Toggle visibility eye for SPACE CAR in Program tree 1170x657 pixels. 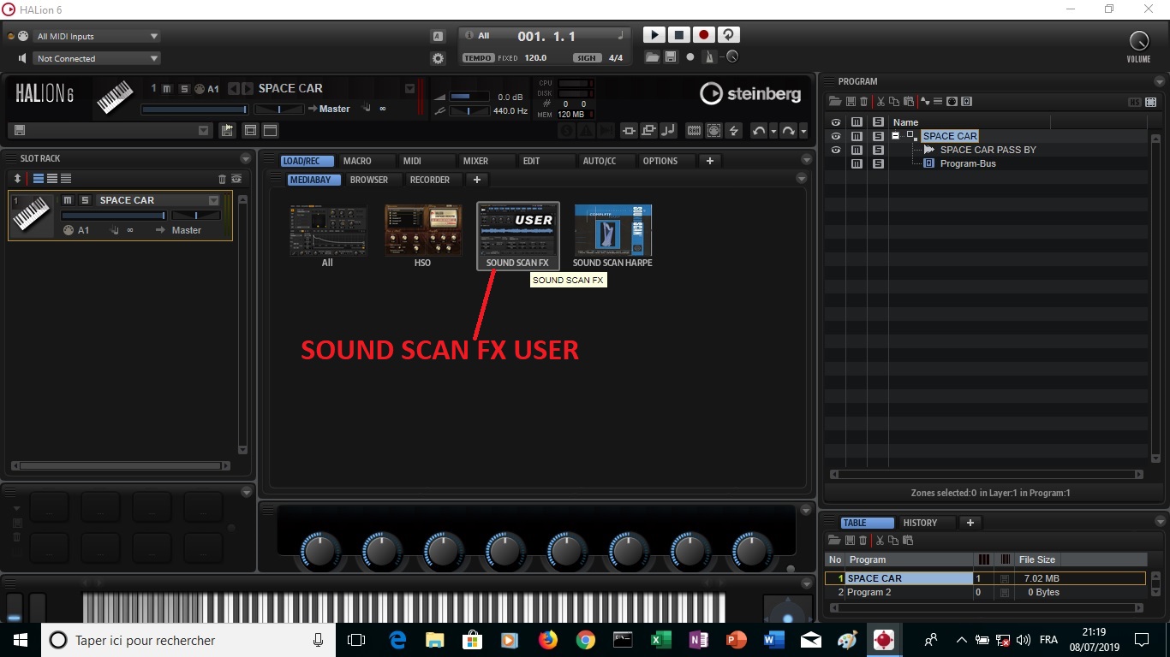[x=836, y=136]
